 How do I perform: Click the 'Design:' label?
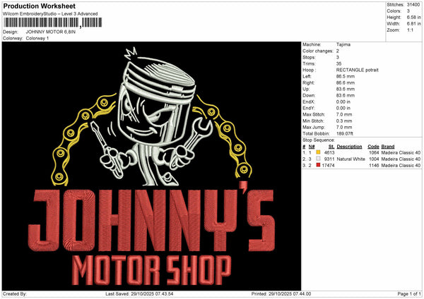(11, 32)
